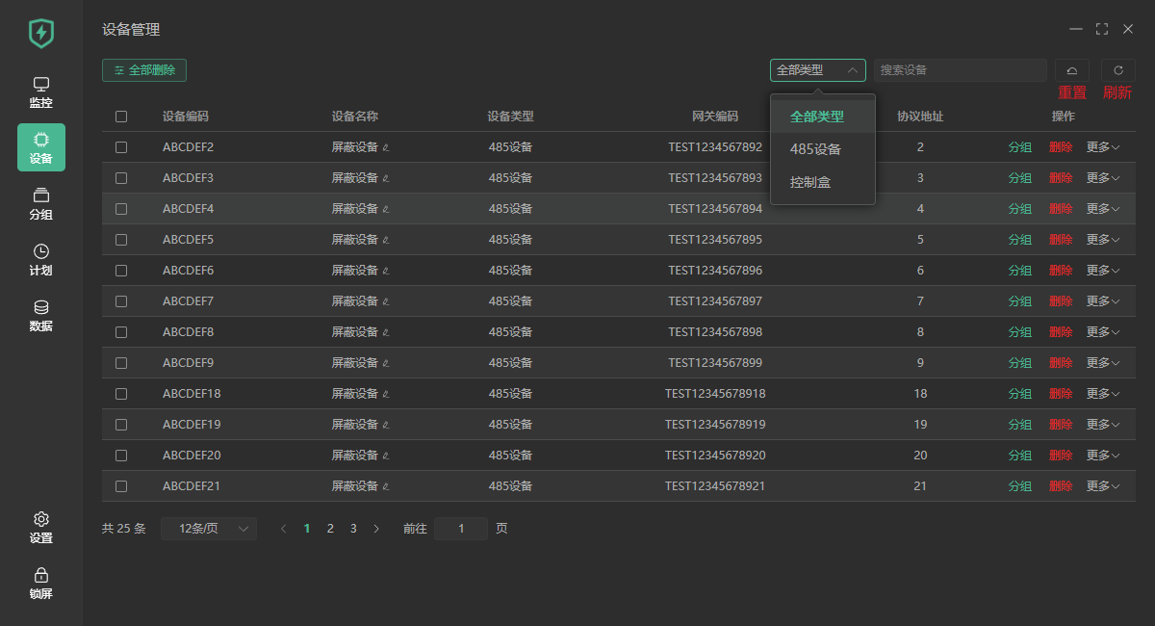Select the 设备 sidebar icon
This screenshot has height=626, width=1155.
point(41,147)
